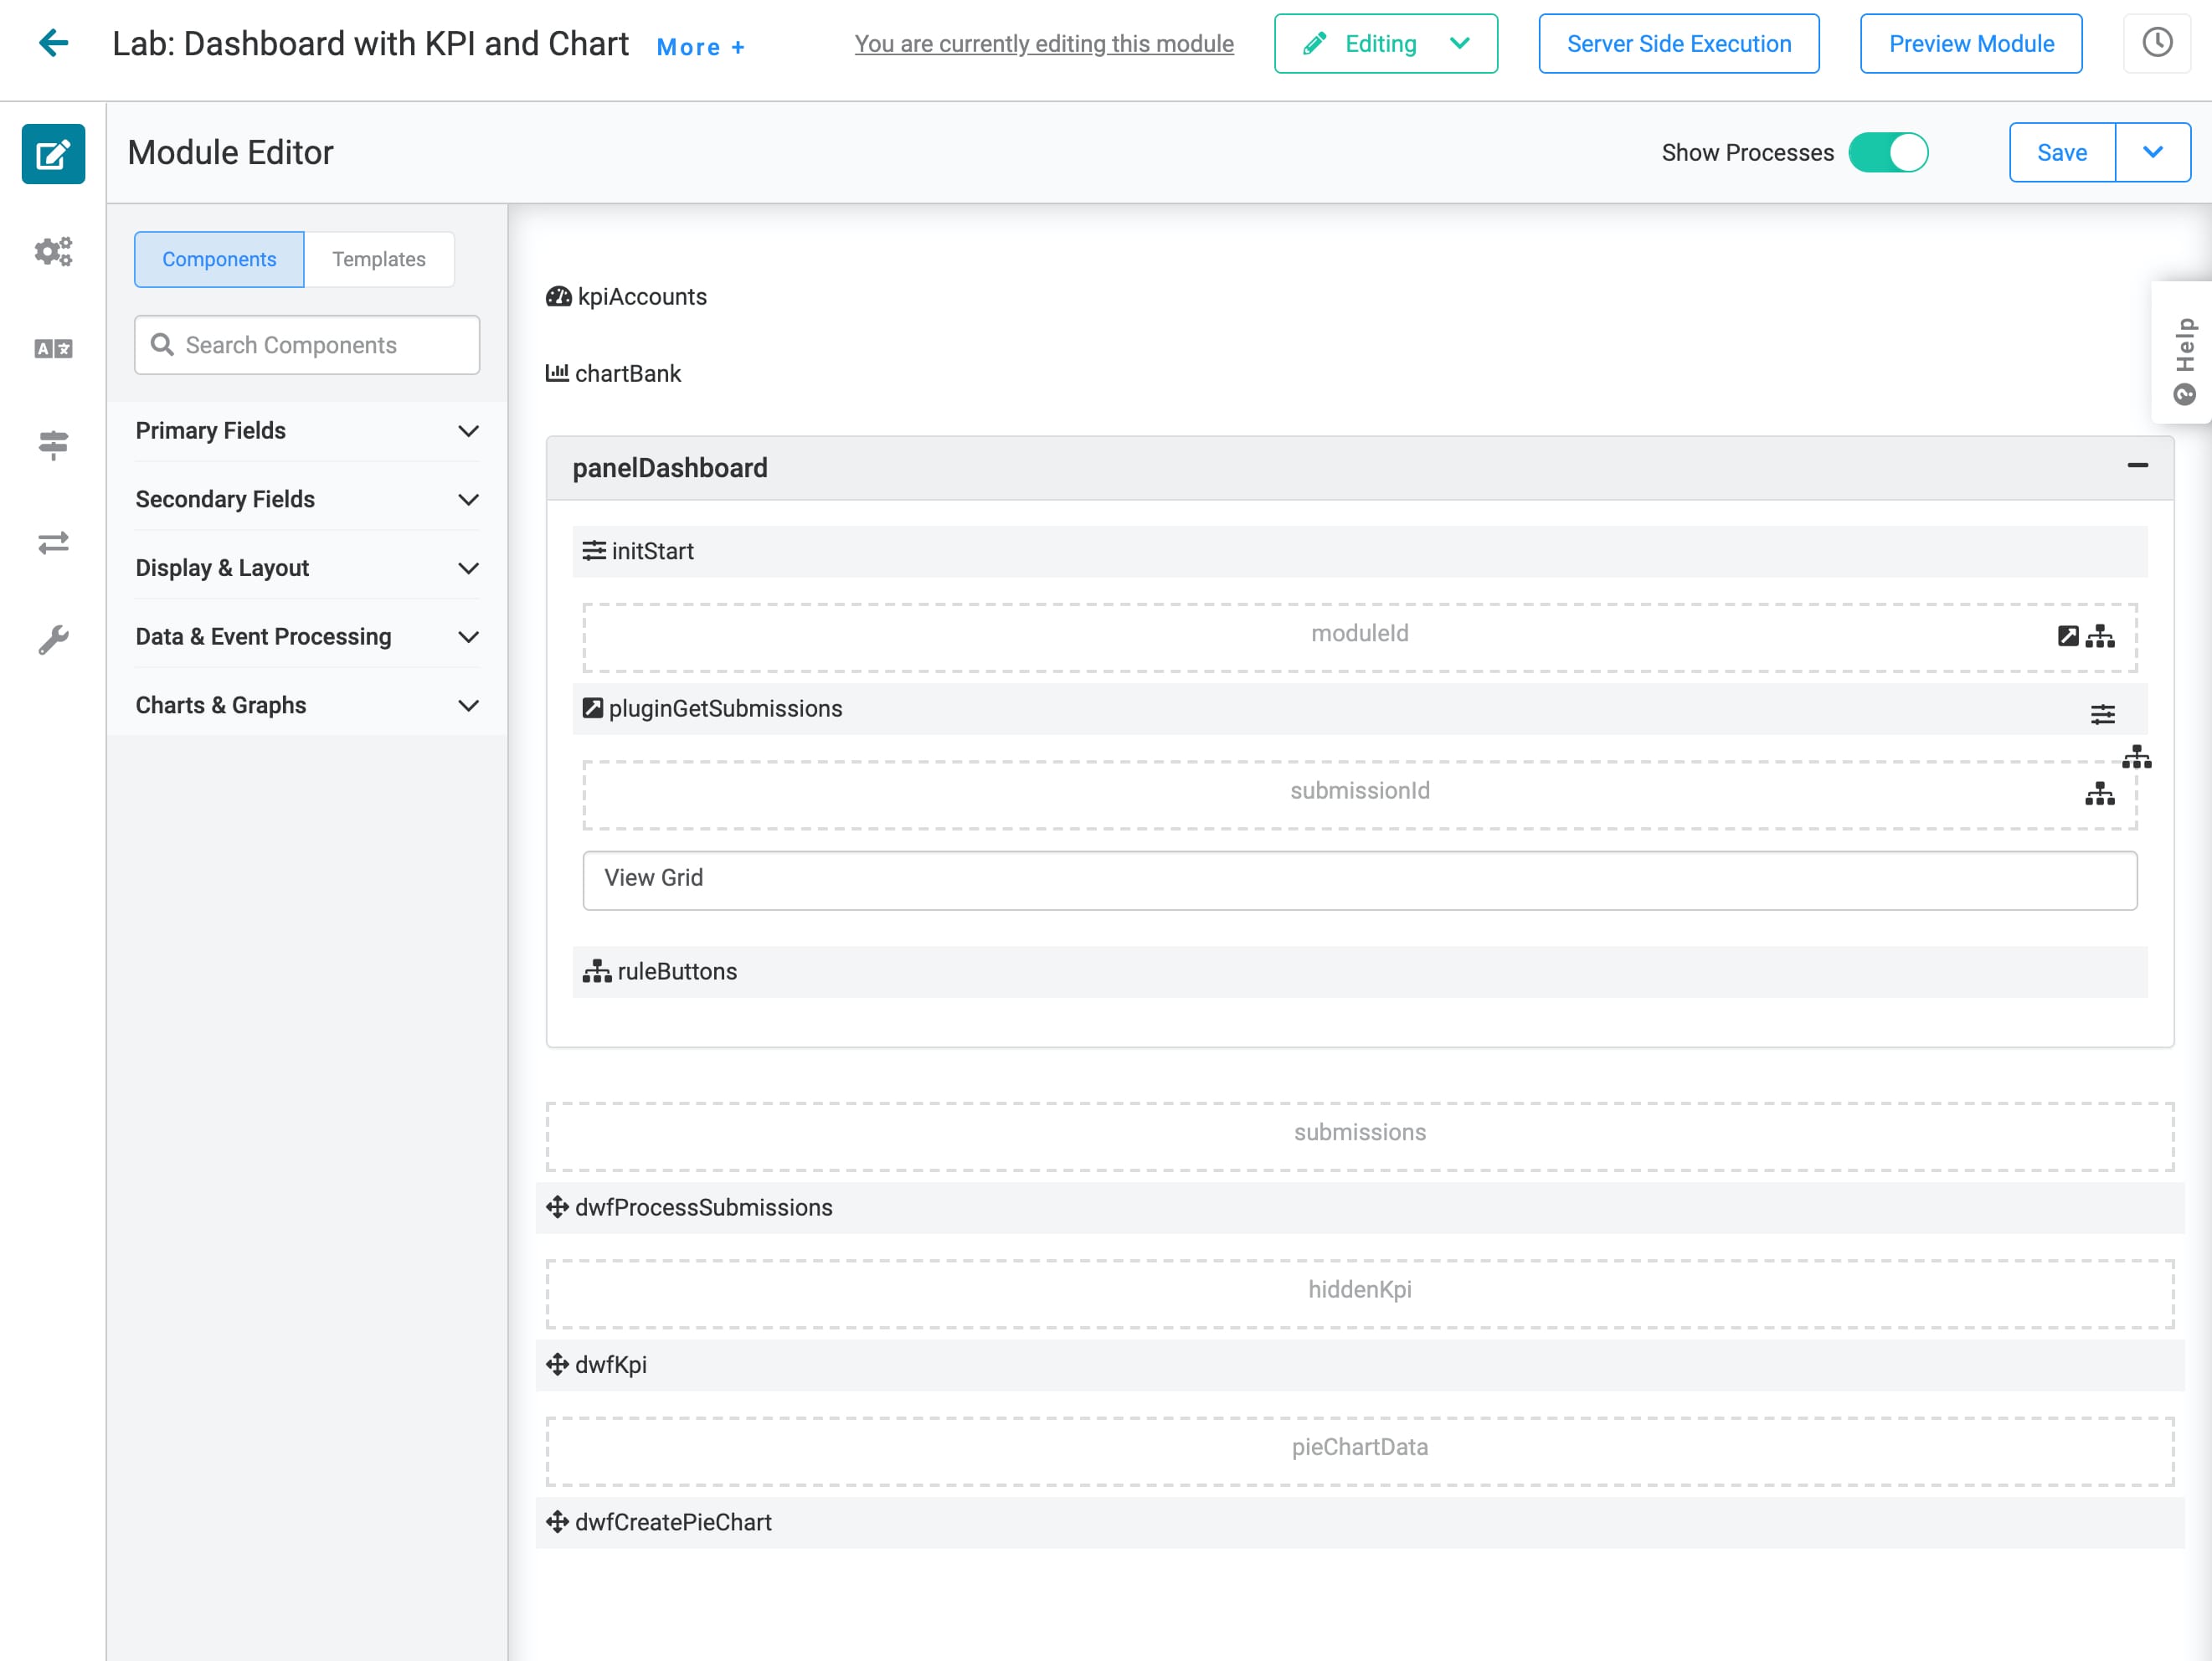
Task: Select the pieChartData hidden component
Action: 1359,1451
